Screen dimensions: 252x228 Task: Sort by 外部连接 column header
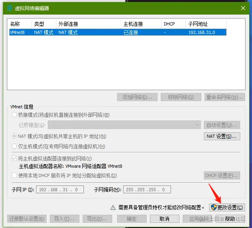[x=88, y=24]
